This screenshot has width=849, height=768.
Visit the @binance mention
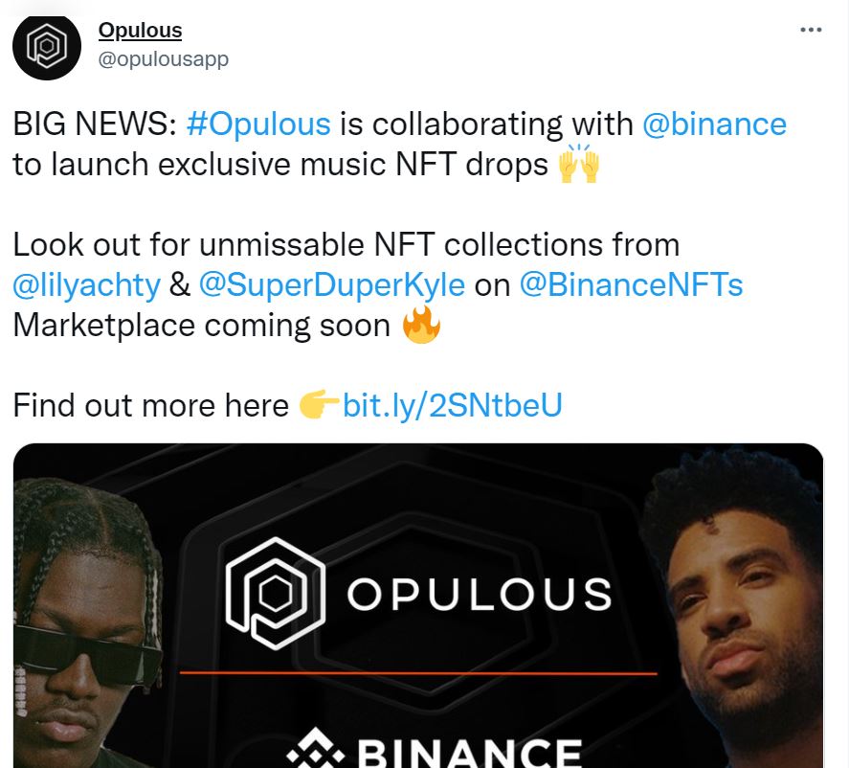(714, 124)
